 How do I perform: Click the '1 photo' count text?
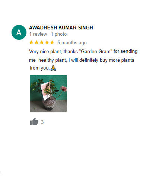point(59,34)
